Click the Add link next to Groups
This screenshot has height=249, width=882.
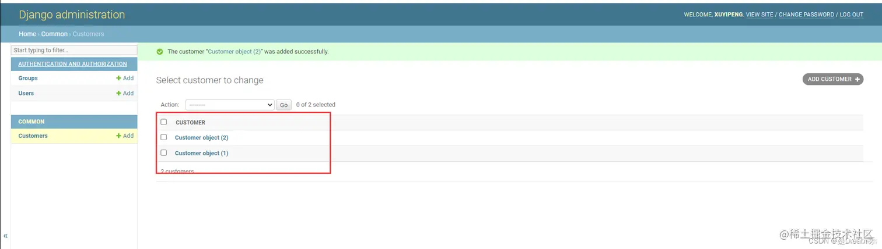tap(125, 78)
